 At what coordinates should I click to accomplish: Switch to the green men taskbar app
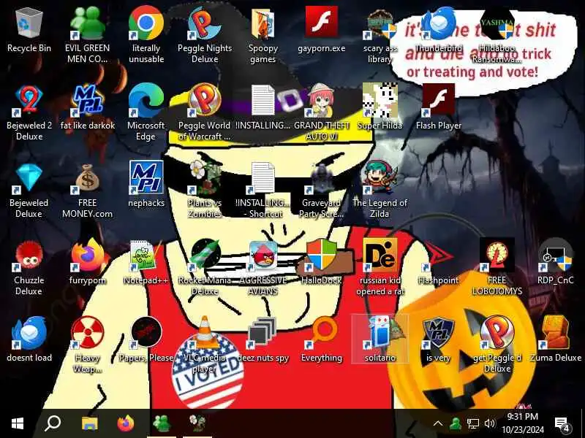pyautogui.click(x=162, y=423)
